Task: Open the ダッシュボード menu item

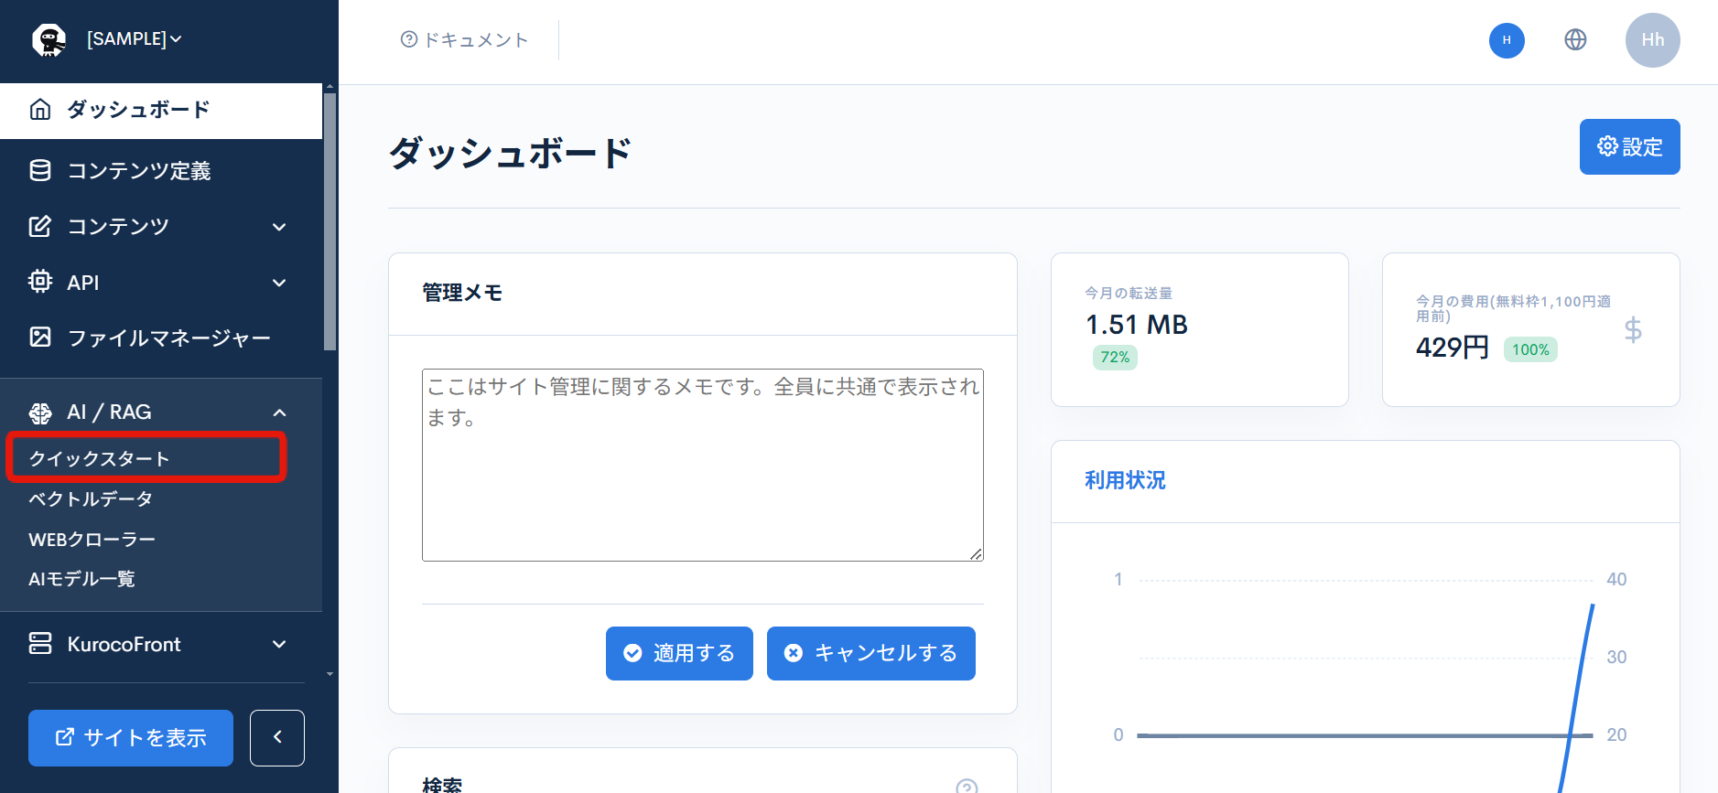Action: coord(161,111)
